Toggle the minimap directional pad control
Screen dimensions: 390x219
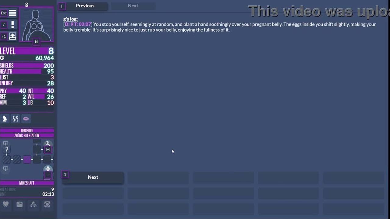[x=48, y=169]
